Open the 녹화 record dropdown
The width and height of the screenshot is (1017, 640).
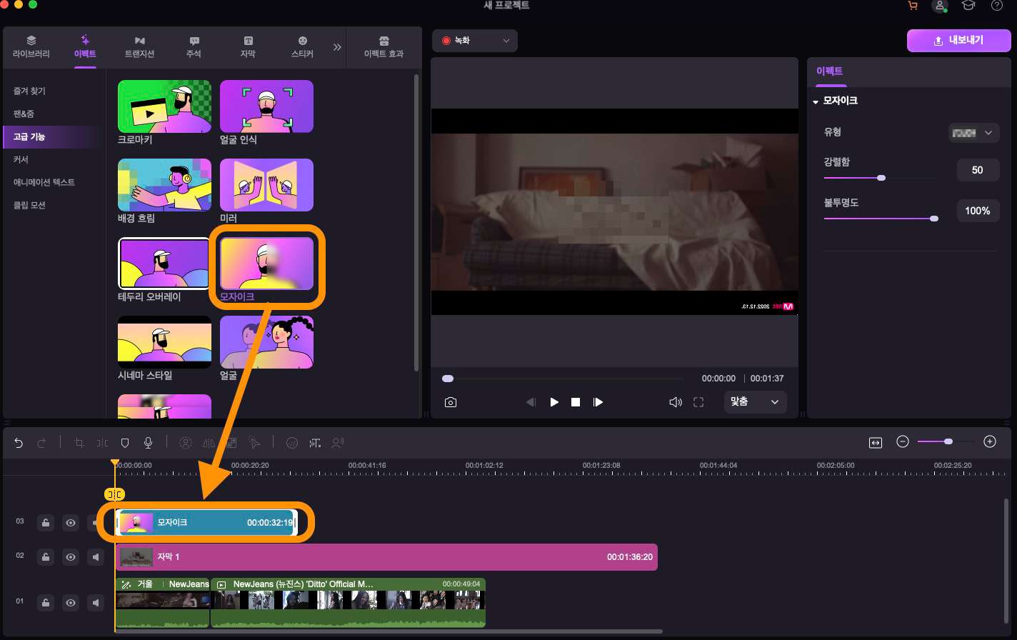point(475,41)
